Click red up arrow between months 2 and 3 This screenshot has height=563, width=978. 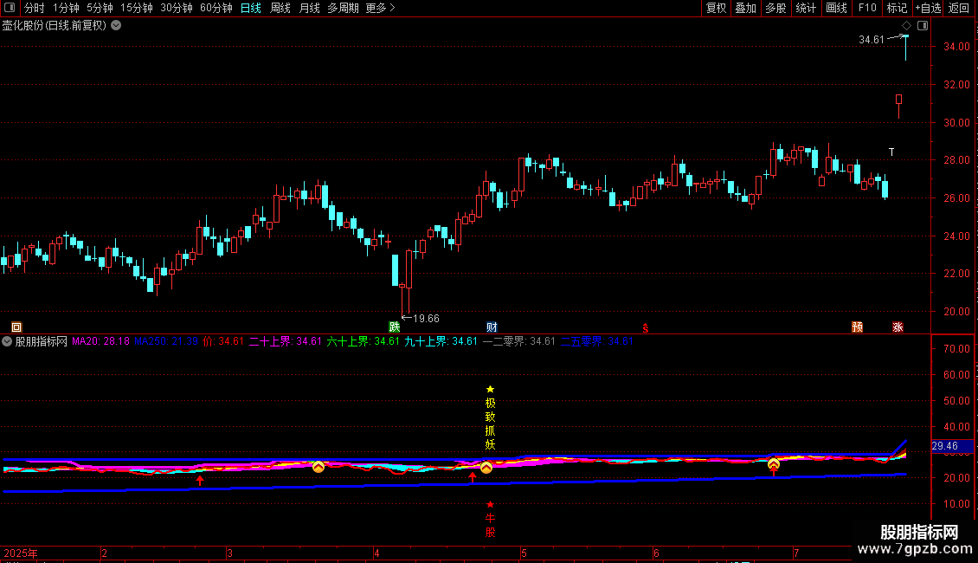[200, 480]
